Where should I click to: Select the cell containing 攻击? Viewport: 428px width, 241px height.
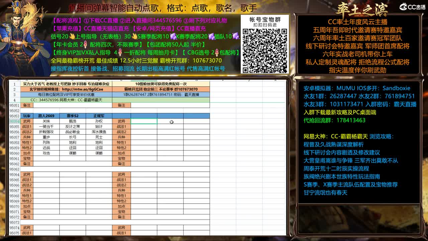pyautogui.click(x=46, y=153)
